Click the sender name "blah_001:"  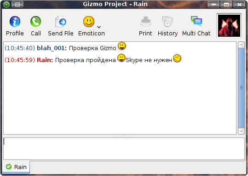coord(52,48)
